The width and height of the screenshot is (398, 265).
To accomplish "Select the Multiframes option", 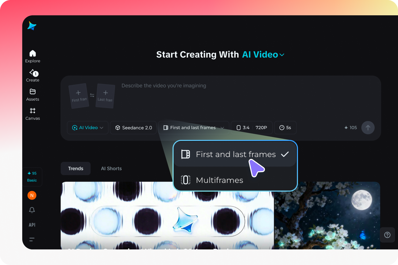I will tap(235, 180).
